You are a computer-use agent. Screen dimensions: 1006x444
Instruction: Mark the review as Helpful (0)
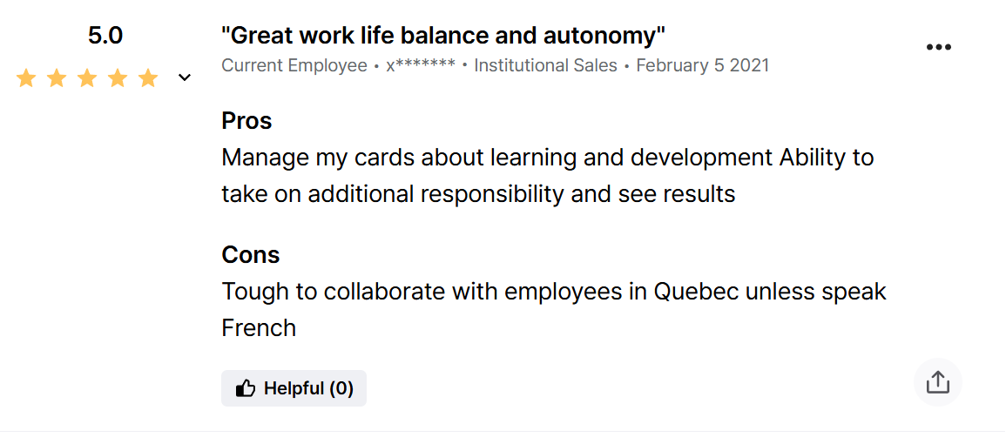click(x=294, y=388)
